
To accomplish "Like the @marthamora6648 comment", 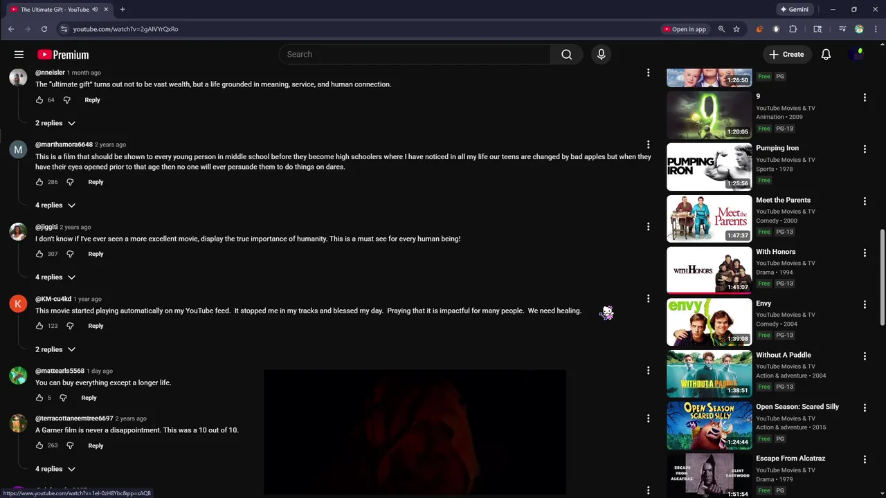I will coord(39,182).
